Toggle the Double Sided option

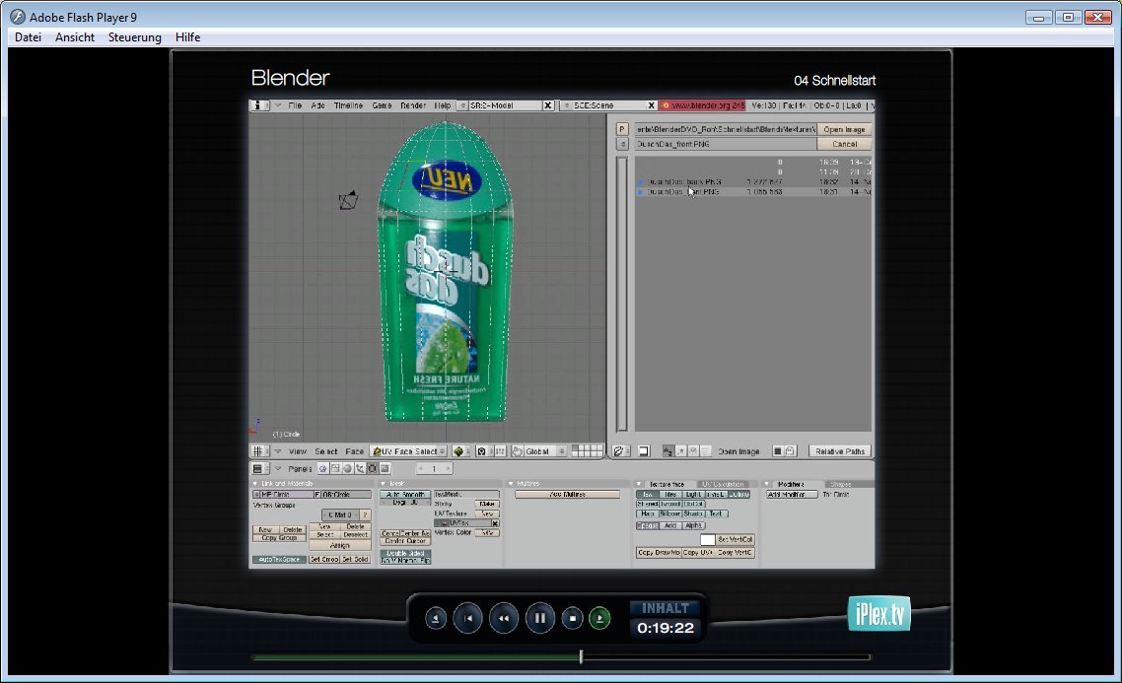[x=406, y=553]
